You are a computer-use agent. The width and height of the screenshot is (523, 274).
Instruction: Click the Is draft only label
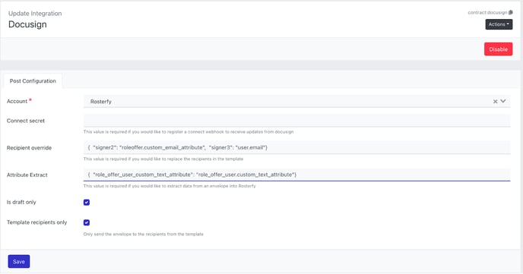(x=21, y=202)
